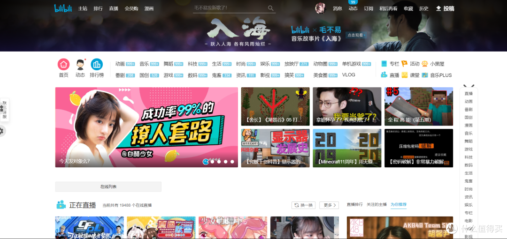
Task: Open the 排行榜 ranking icon
Action: pos(97,64)
